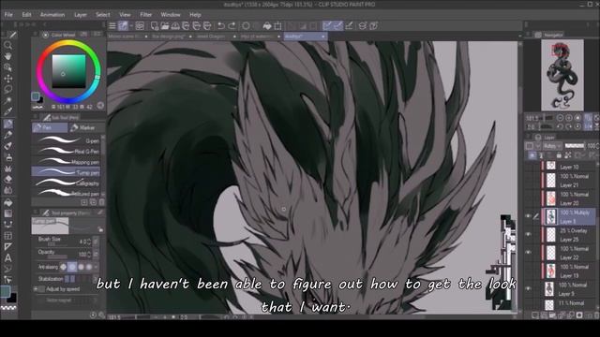Expand the Adjust by speed plus sign
The image size is (600, 337).
(36, 289)
